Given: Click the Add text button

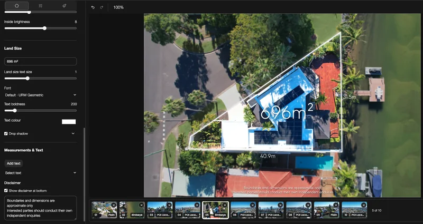Looking at the screenshot, I should click(x=14, y=163).
